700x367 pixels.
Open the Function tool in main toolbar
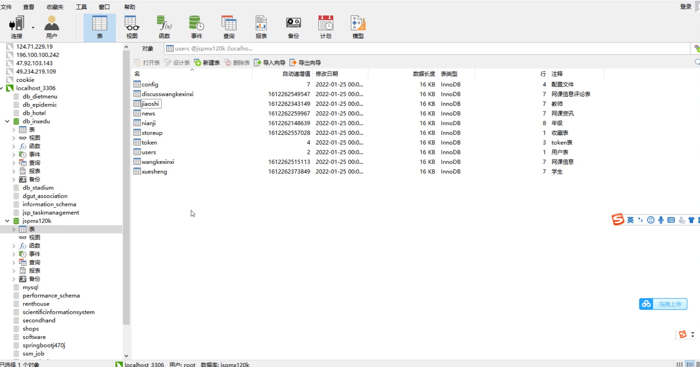(x=164, y=28)
